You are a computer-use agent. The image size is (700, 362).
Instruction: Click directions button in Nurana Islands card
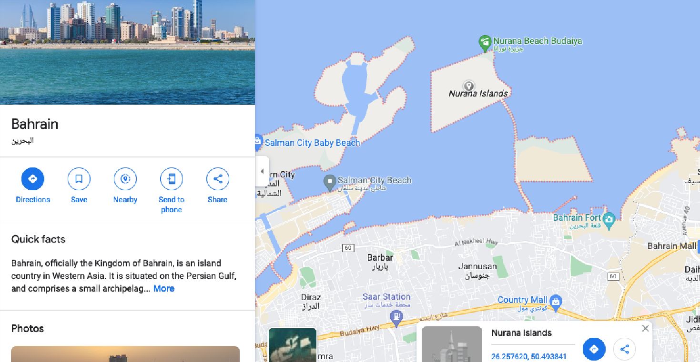[594, 349]
